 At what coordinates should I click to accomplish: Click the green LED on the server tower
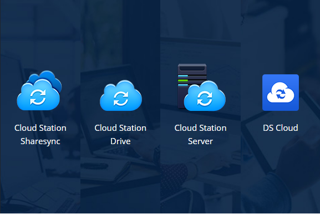[x=183, y=80]
